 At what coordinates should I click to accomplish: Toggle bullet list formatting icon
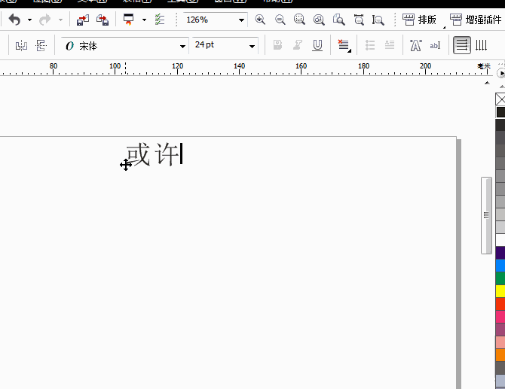click(370, 45)
